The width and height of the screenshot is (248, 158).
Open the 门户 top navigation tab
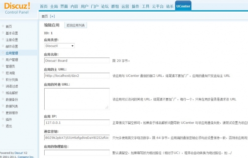(95, 7)
